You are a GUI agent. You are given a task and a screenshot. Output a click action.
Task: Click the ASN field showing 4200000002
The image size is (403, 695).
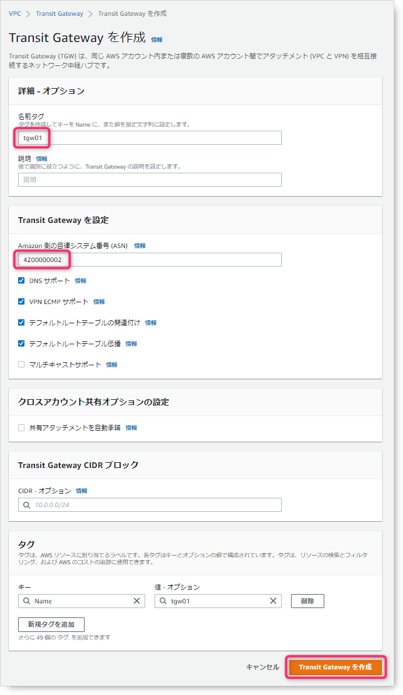[x=150, y=260]
